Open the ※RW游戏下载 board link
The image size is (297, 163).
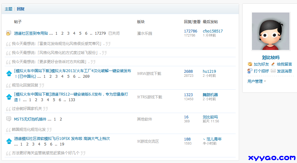(149, 74)
